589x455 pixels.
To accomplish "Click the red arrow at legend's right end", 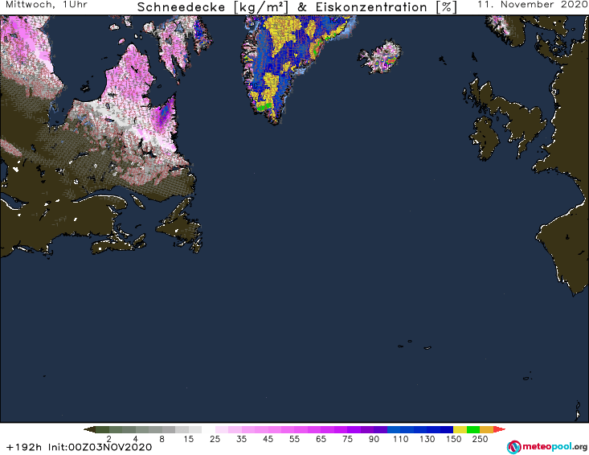I will coord(499,429).
